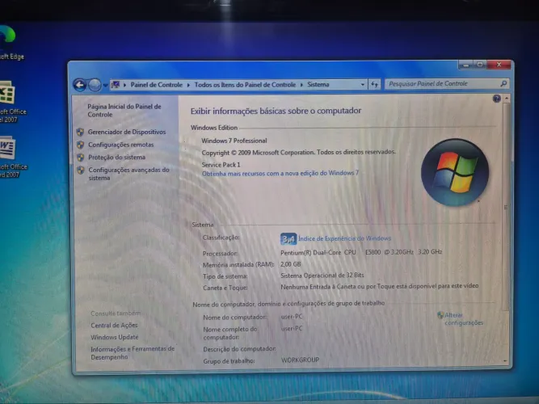This screenshot has width=539, height=404.
Task: Click the Office Excel 2007 desktop icon
Action: 11,102
